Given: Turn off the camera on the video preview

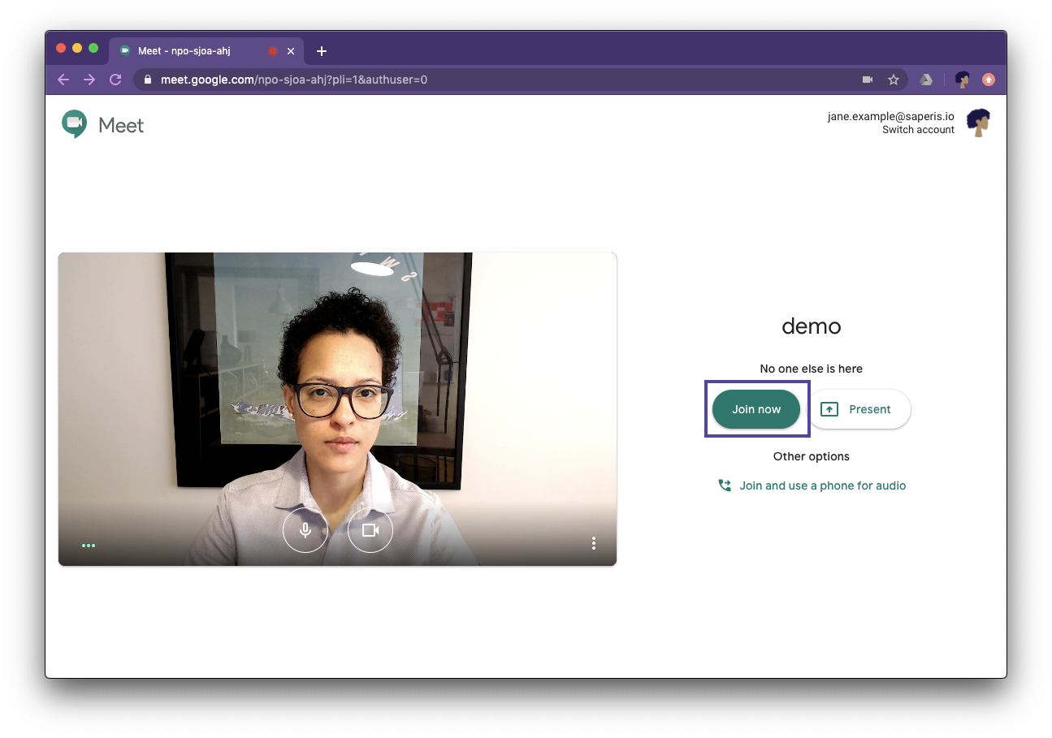Looking at the screenshot, I should 370,529.
